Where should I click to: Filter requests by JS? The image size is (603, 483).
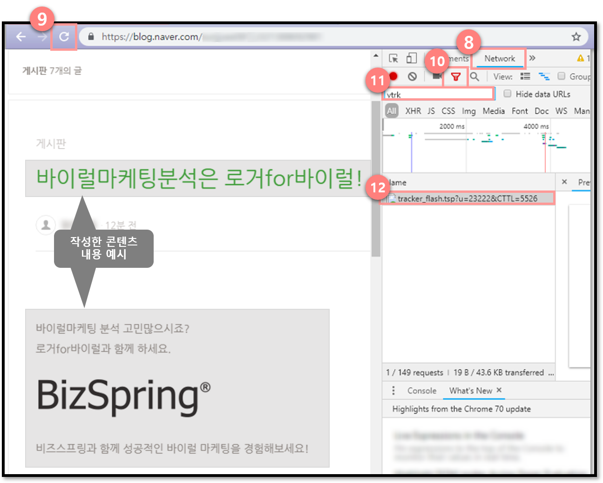[431, 111]
